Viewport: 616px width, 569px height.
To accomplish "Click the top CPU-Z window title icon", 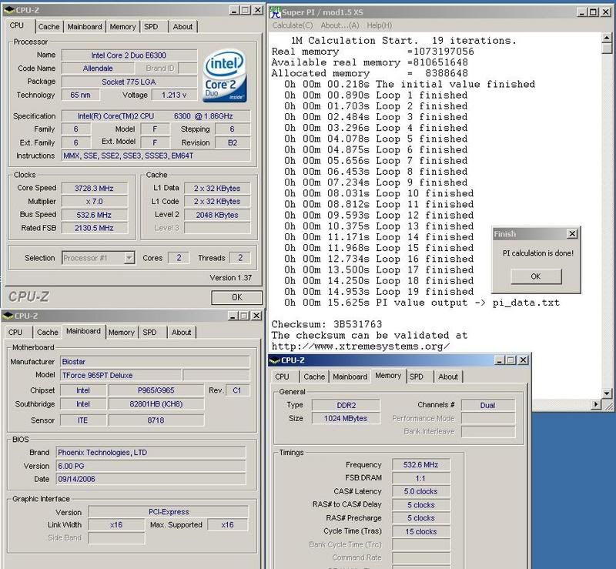I will click(x=8, y=10).
